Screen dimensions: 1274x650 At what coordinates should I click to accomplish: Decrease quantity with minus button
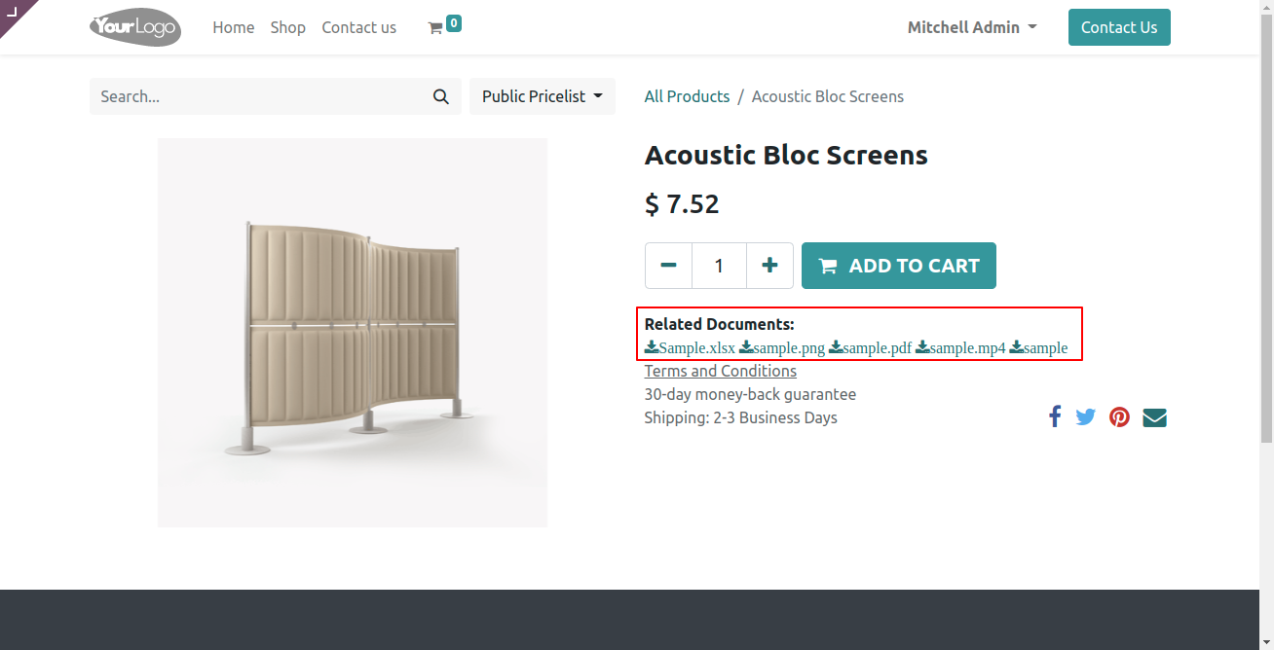click(x=668, y=266)
